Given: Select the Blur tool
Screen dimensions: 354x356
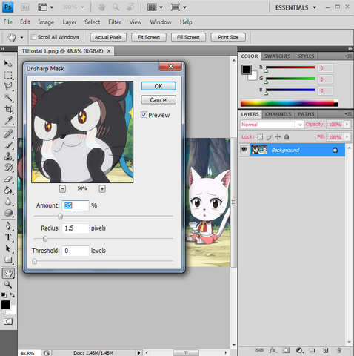Looking at the screenshot, I should 8,202.
